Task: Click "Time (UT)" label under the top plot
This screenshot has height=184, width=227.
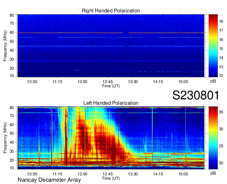Action: coord(111,86)
